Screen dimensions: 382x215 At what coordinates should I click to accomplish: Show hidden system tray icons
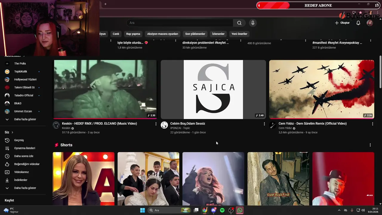pyautogui.click(x=339, y=210)
